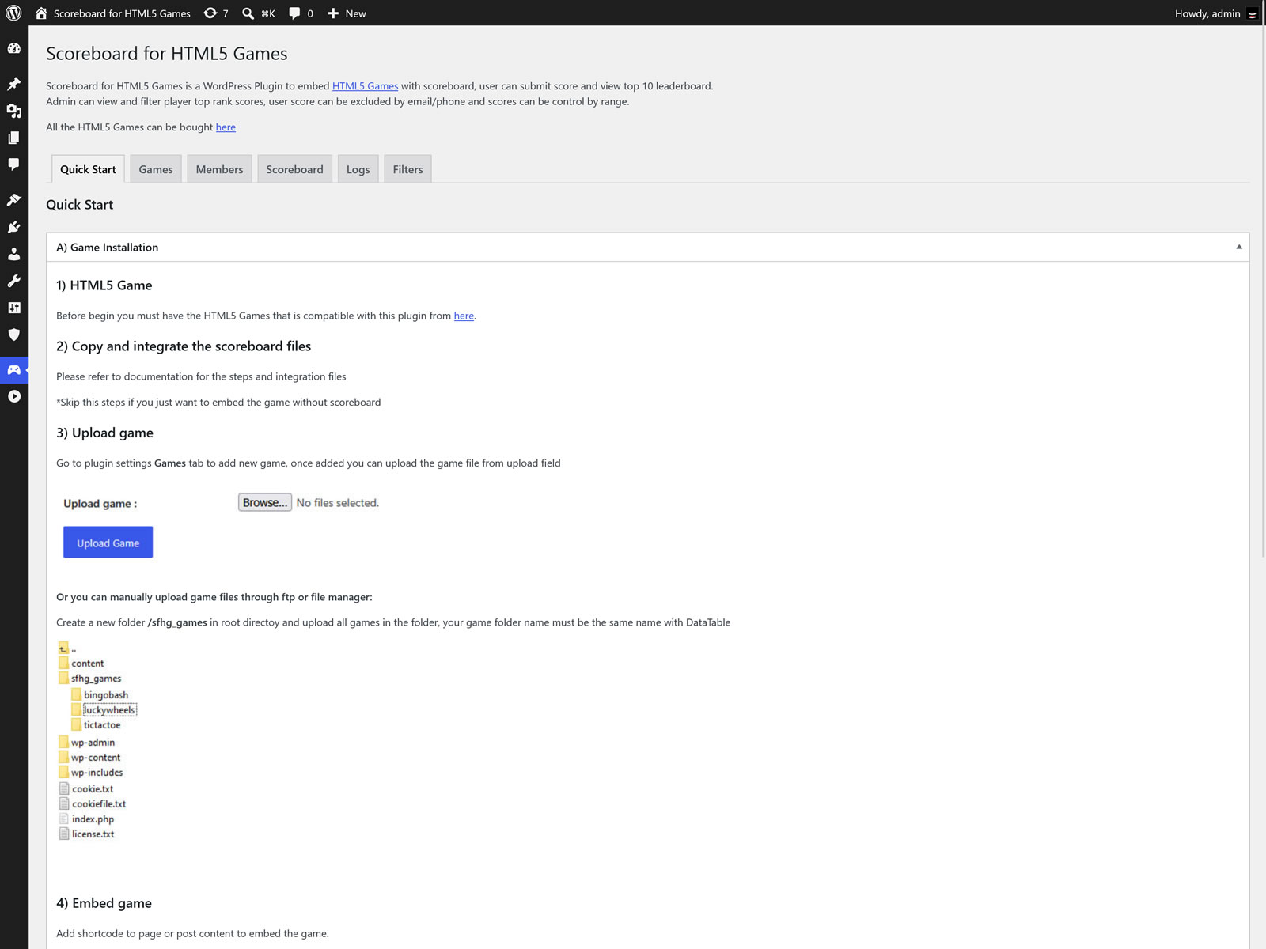This screenshot has width=1266, height=949.
Task: Switch to the Games tab
Action: [156, 169]
